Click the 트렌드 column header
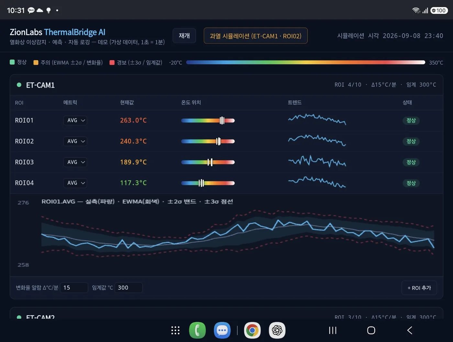The height and width of the screenshot is (342, 453). click(295, 103)
